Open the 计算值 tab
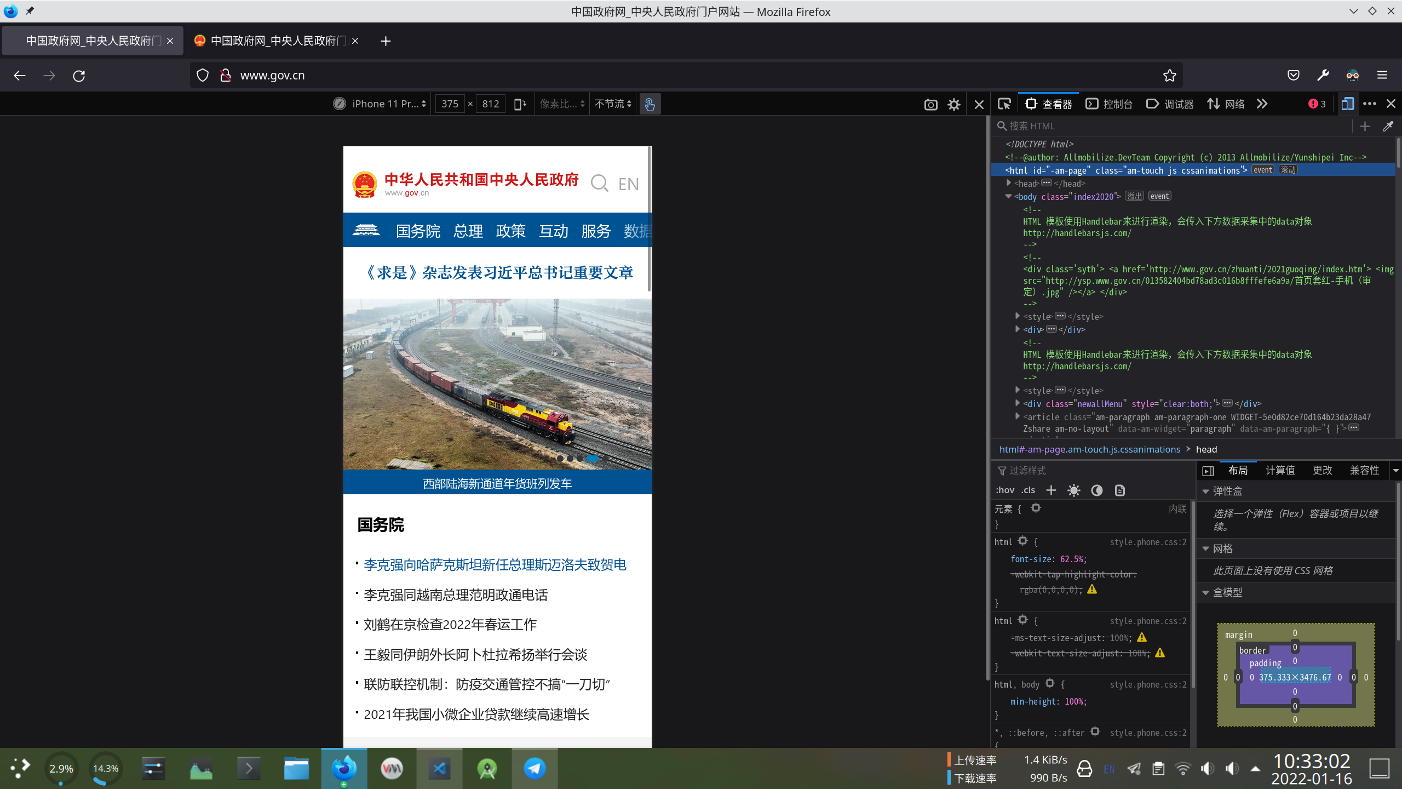The width and height of the screenshot is (1402, 789). [x=1280, y=470]
